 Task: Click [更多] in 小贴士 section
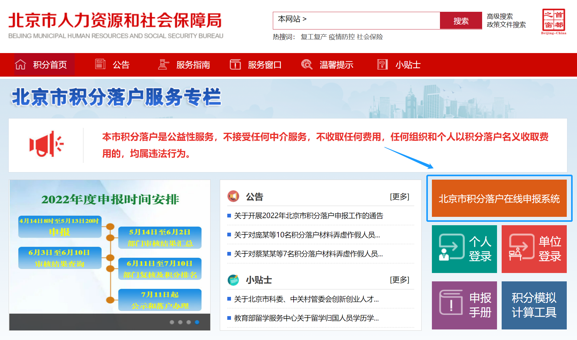click(399, 280)
